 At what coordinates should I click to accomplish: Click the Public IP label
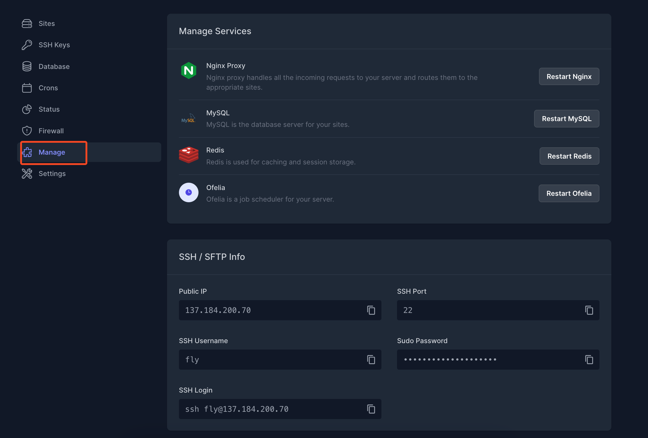193,291
